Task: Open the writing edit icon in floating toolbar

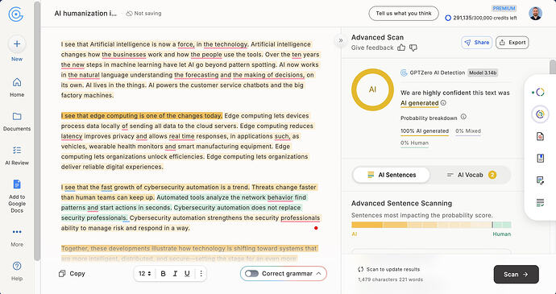Action: tap(540, 180)
